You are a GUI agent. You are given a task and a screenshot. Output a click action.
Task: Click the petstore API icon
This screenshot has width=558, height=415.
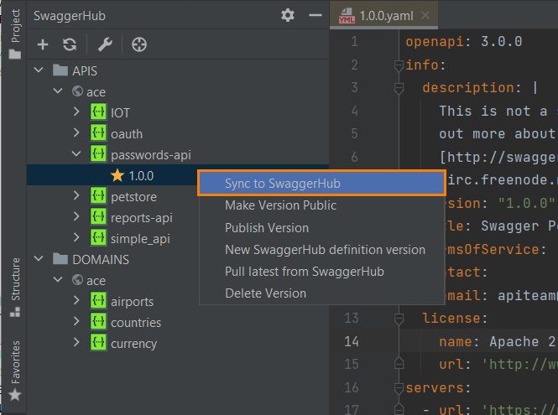98,196
